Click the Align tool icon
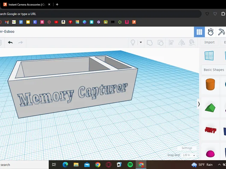This screenshot has width=226, height=169. point(171,43)
